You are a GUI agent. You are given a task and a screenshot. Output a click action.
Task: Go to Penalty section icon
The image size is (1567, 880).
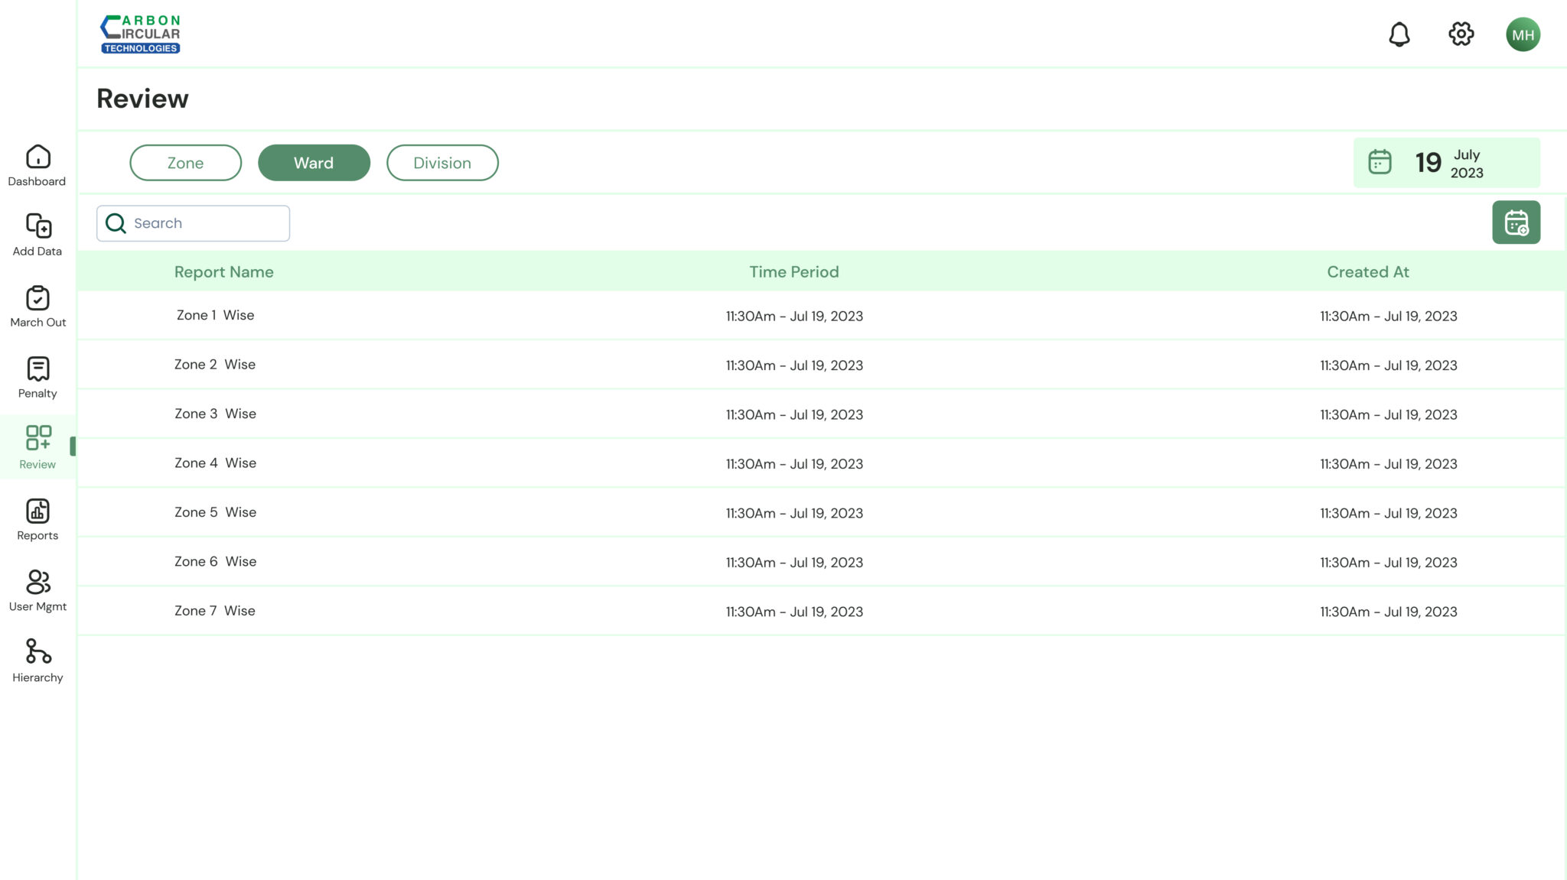point(37,369)
